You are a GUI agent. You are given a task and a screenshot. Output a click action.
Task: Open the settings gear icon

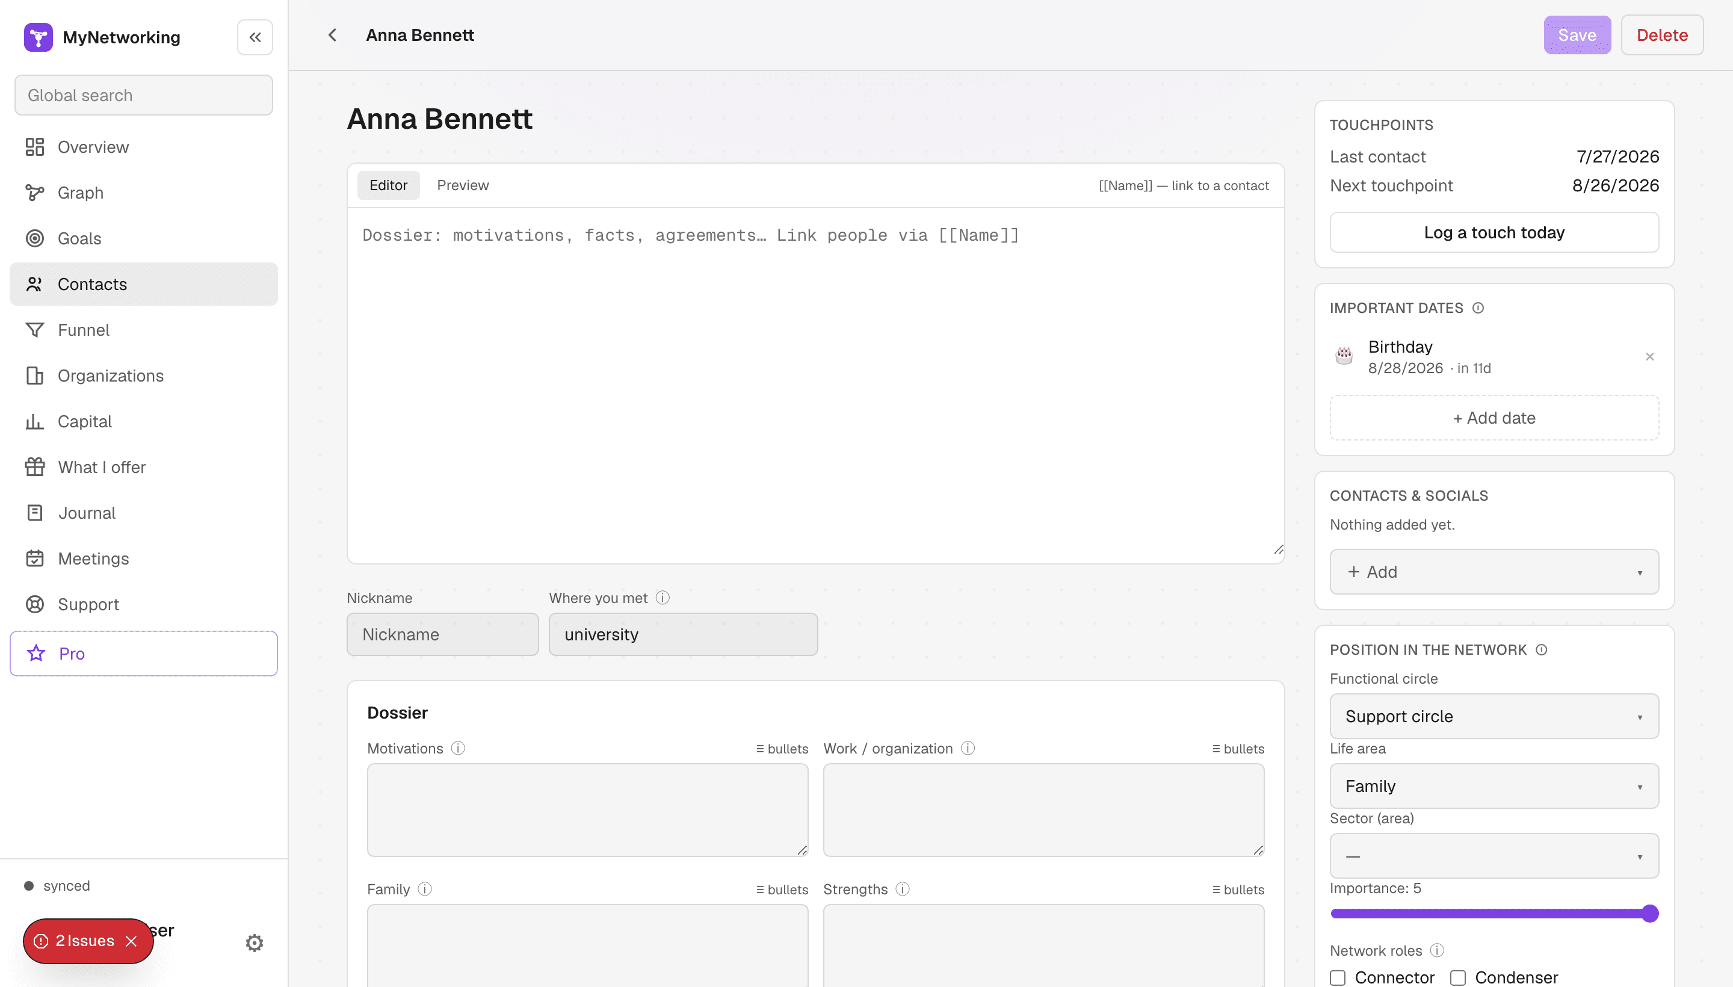[x=254, y=942]
